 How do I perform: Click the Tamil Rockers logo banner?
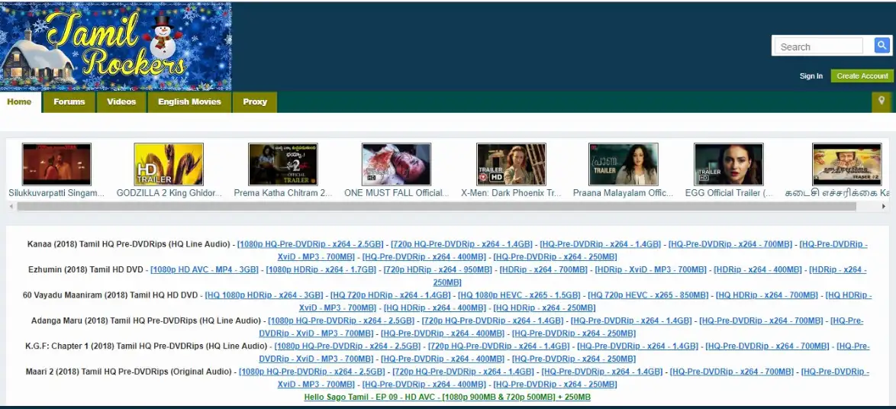tap(116, 47)
